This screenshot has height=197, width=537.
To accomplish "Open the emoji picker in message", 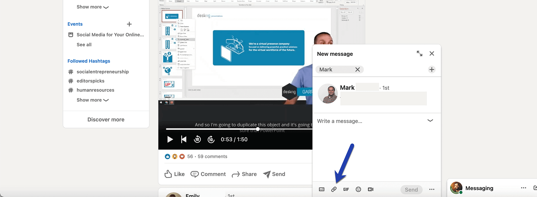I will coord(358,189).
